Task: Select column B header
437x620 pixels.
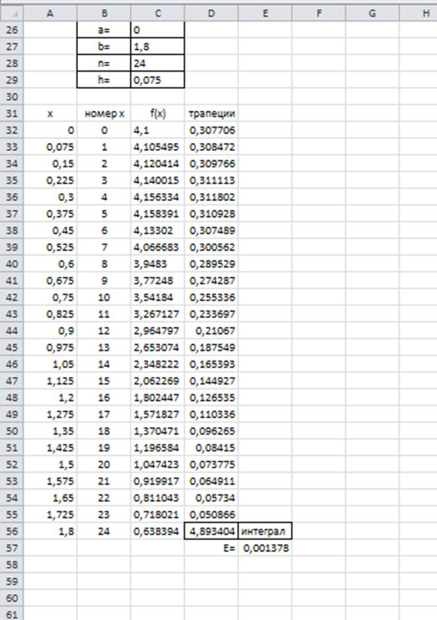Action: tap(104, 13)
